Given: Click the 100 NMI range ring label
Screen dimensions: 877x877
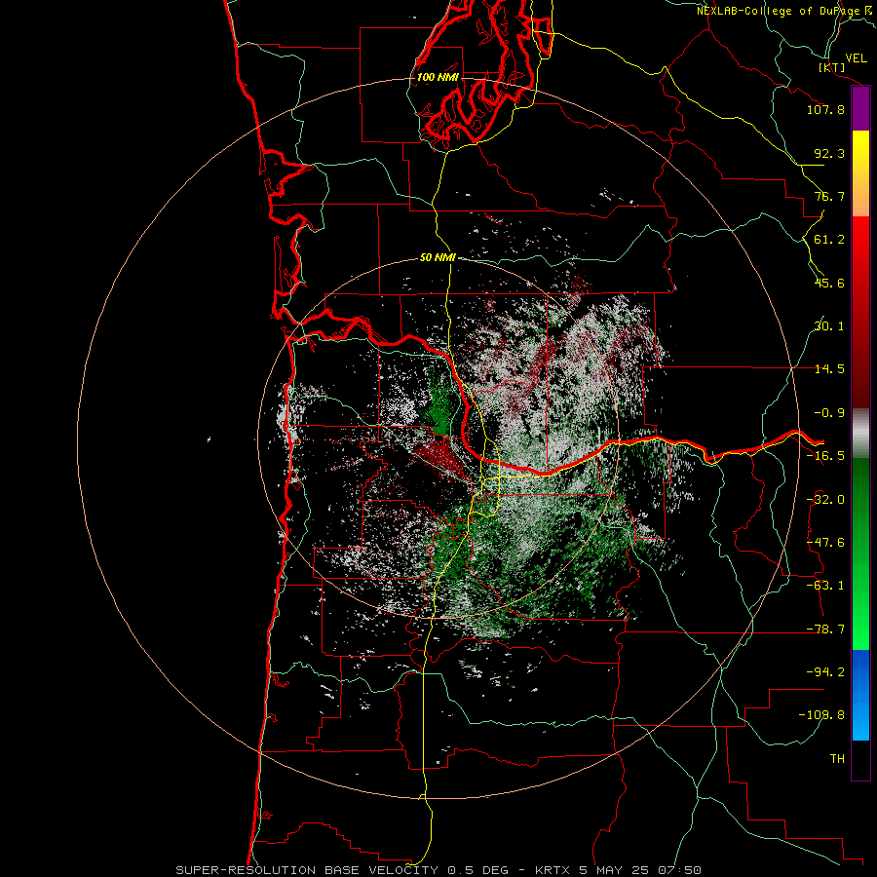Looking at the screenshot, I should click(438, 77).
